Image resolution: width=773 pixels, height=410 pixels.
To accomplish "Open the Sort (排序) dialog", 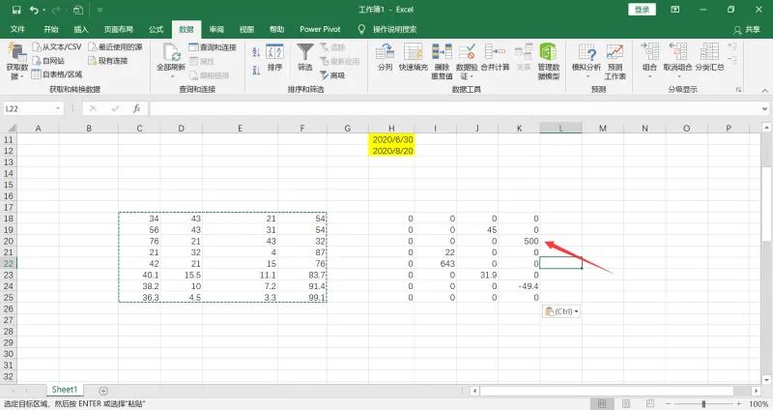I will tap(274, 58).
